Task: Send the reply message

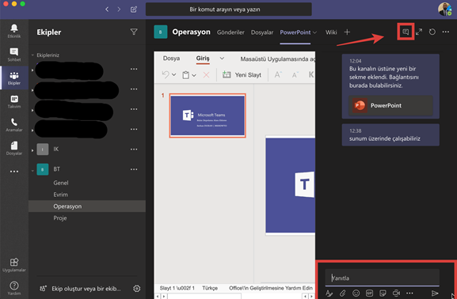Action: (435, 293)
